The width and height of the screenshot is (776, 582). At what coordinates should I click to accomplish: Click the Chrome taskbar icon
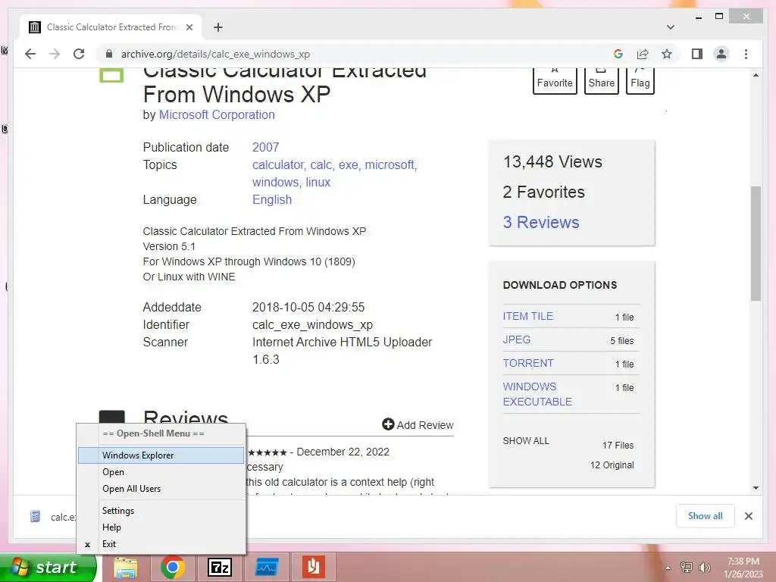point(172,567)
